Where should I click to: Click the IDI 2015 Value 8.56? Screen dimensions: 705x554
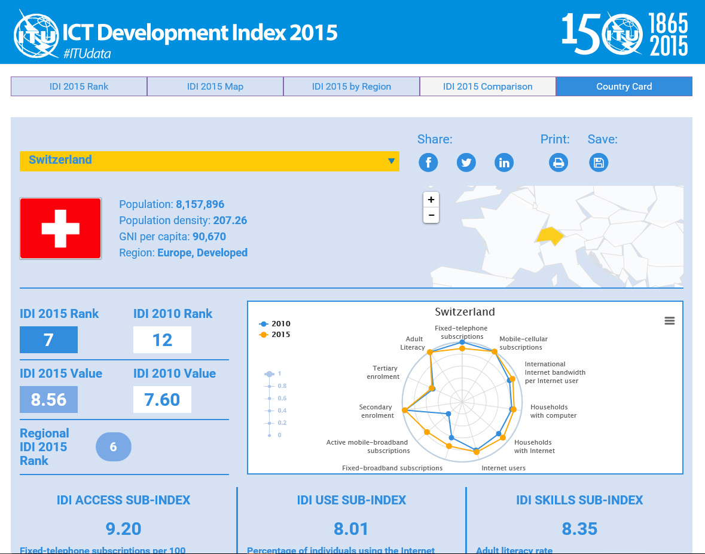[x=48, y=399]
